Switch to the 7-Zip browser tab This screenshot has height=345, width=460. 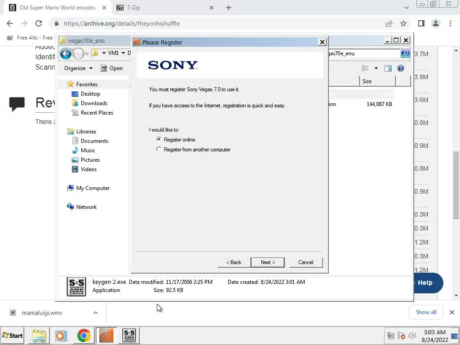pyautogui.click(x=164, y=8)
